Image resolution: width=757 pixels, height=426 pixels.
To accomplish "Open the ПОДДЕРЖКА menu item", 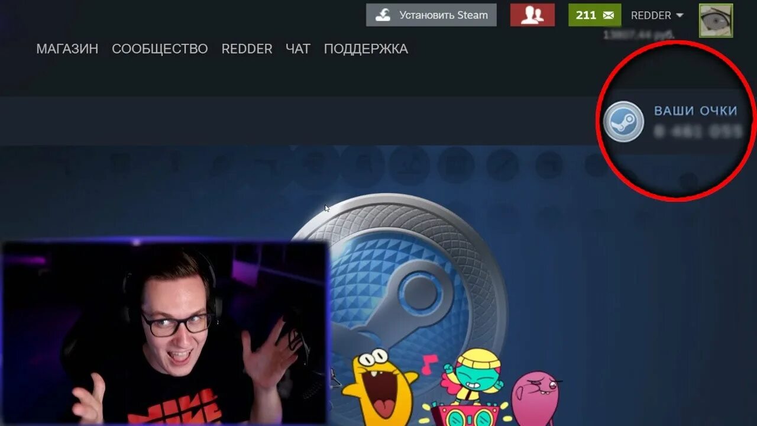I will (x=365, y=49).
